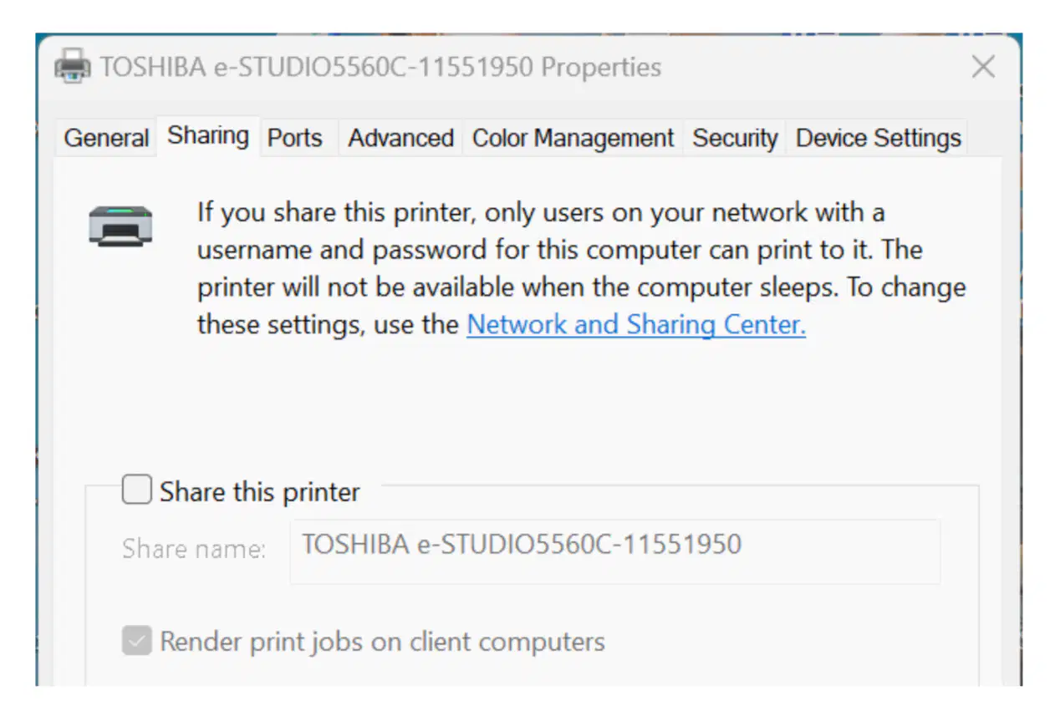Click the Properties window title text
1055x711 pixels.
(381, 67)
